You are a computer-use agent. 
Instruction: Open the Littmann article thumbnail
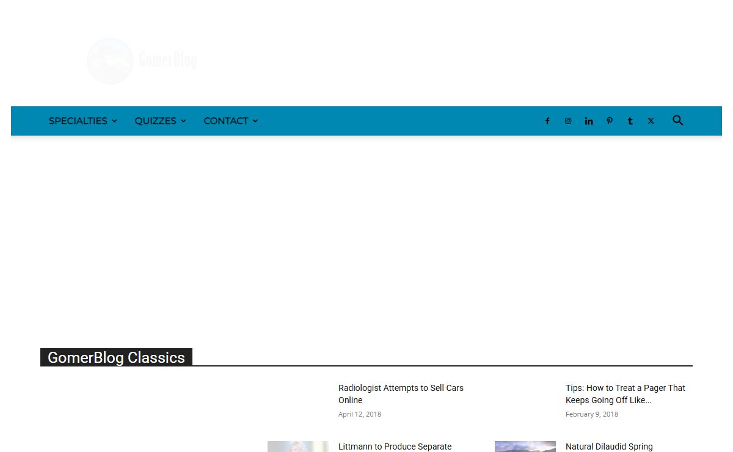pyautogui.click(x=298, y=447)
